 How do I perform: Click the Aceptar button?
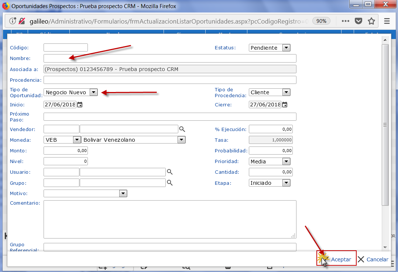click(336, 259)
